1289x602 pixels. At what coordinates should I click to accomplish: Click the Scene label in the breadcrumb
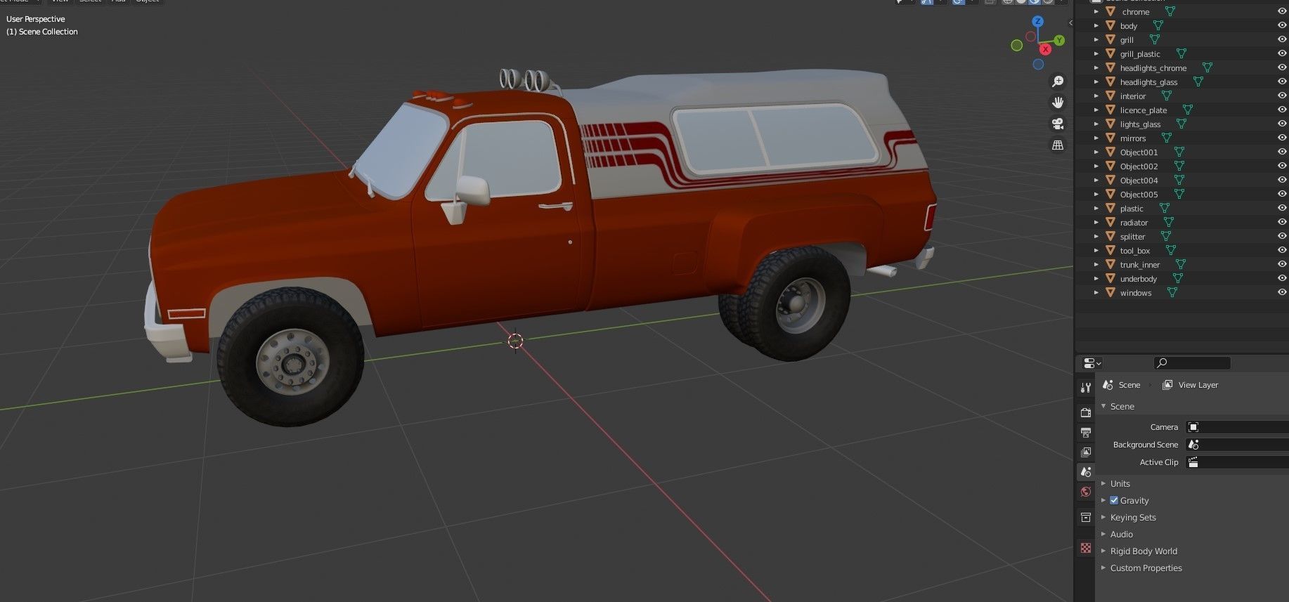coord(1129,385)
